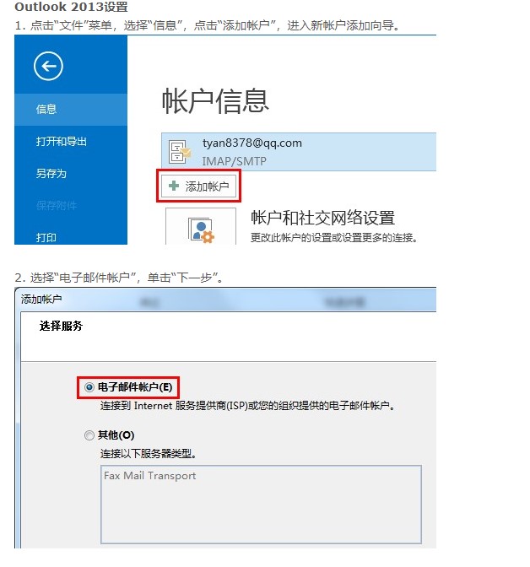Open the tyan8378@qq.com account dropdown

[x=299, y=152]
